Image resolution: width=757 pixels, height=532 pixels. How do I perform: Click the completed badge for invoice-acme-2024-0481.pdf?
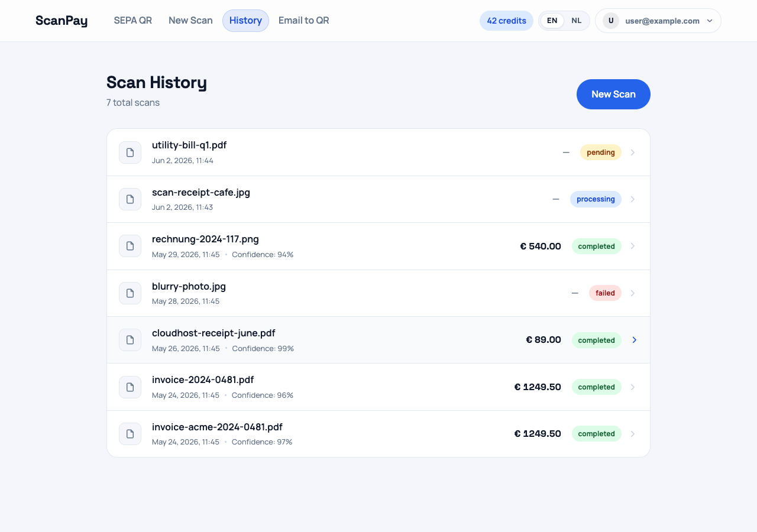(597, 434)
